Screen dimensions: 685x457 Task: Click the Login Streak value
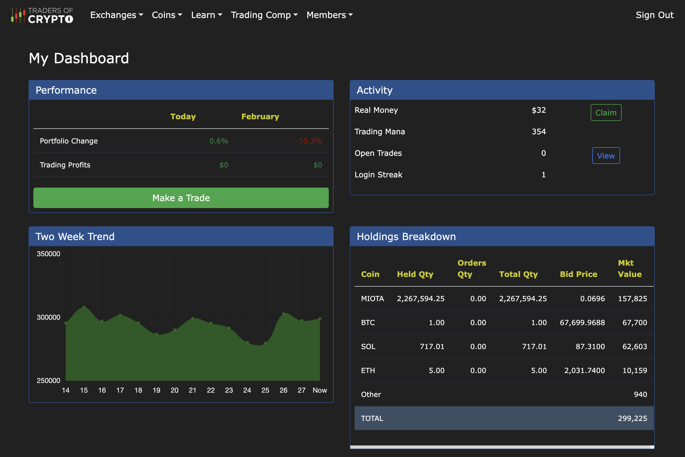(x=543, y=174)
